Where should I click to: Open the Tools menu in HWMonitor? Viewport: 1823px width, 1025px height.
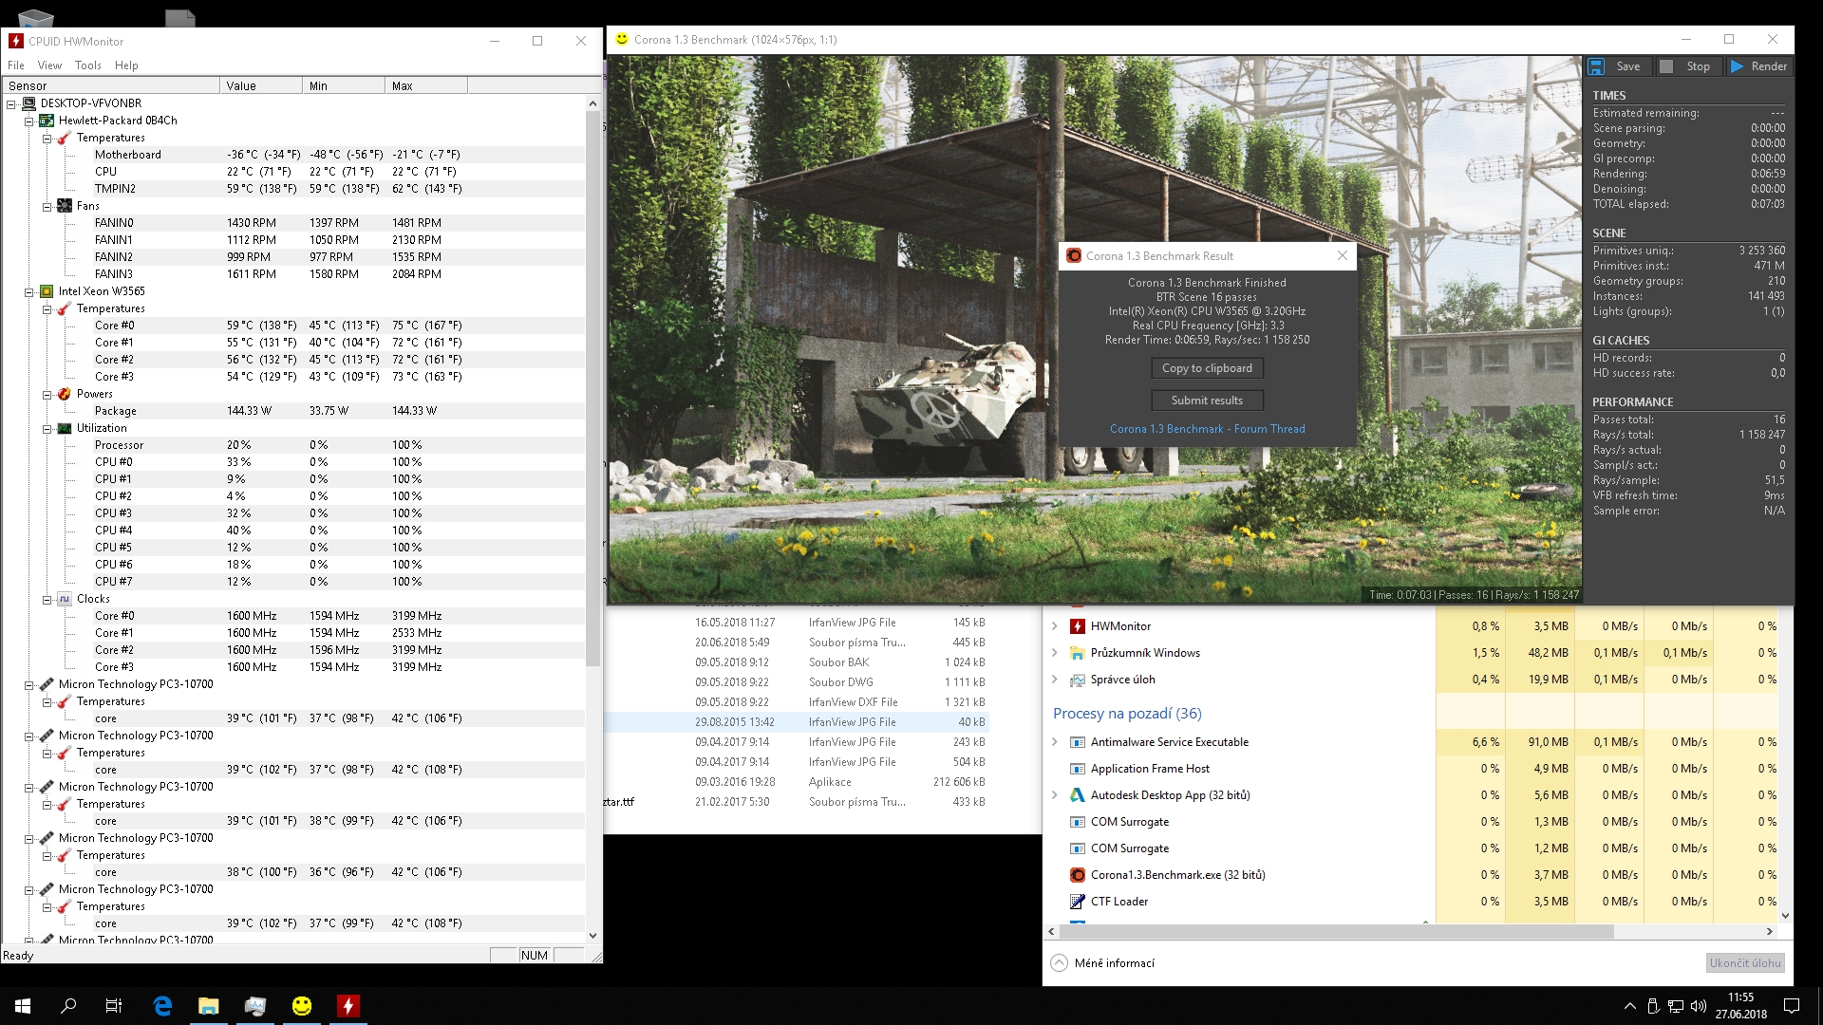coord(88,65)
